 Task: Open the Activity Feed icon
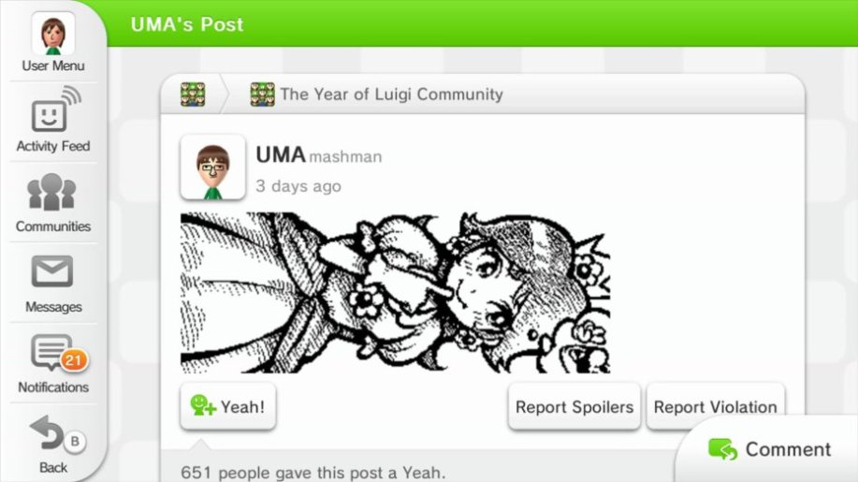[x=55, y=110]
